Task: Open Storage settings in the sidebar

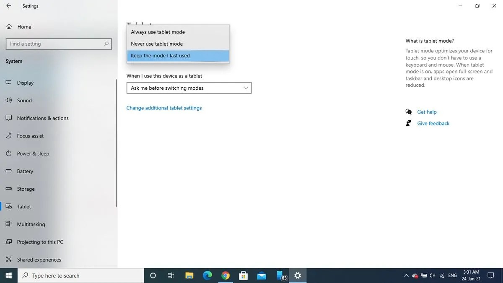Action: [x=26, y=189]
